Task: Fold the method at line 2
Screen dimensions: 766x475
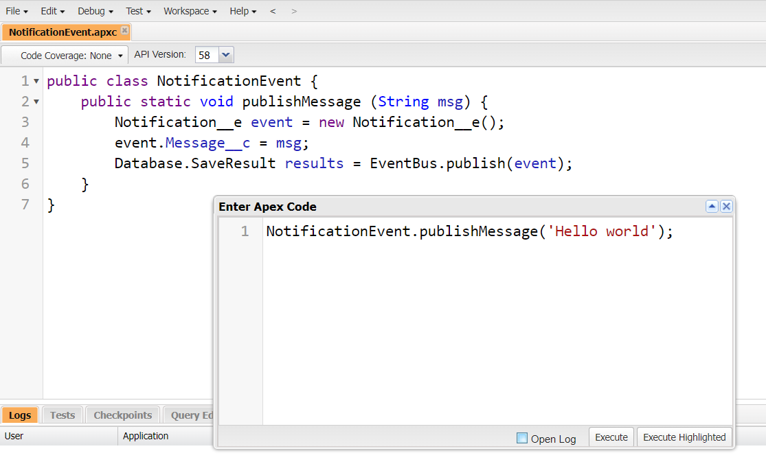Action: (x=36, y=102)
